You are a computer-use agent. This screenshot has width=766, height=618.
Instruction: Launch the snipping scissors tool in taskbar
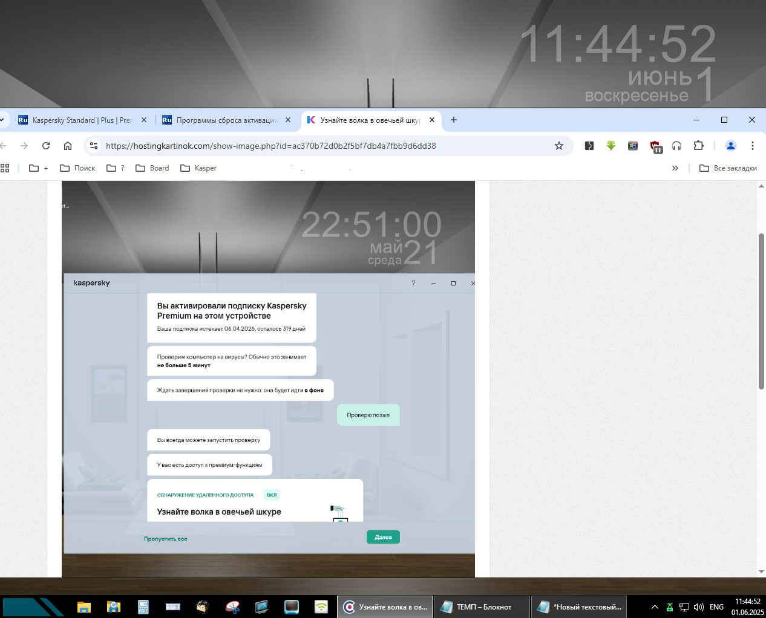(x=232, y=607)
